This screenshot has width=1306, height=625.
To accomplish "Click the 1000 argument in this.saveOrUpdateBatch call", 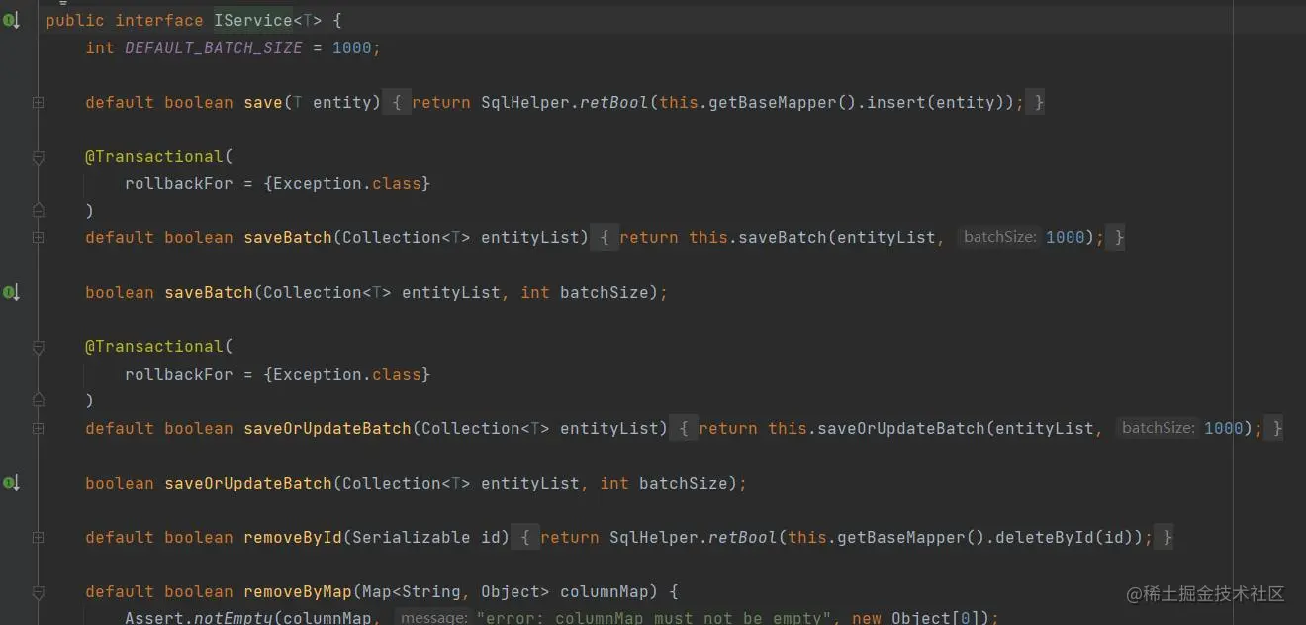I will (x=1224, y=428).
